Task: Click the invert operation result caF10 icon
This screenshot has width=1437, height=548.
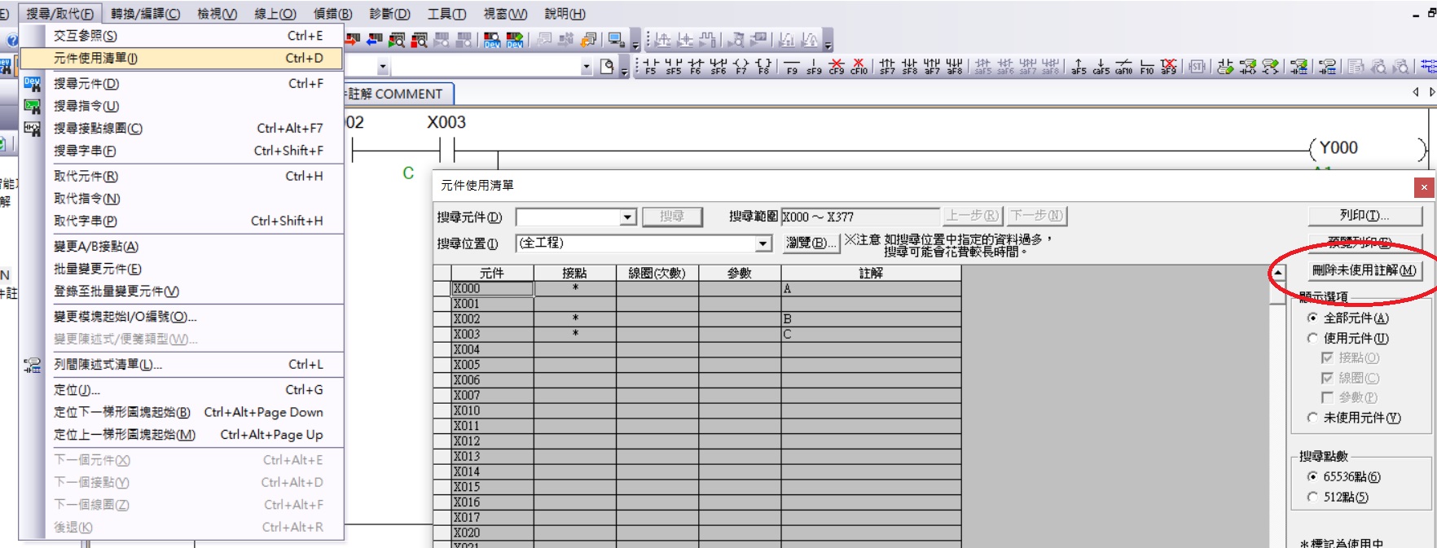Action: 1123,66
